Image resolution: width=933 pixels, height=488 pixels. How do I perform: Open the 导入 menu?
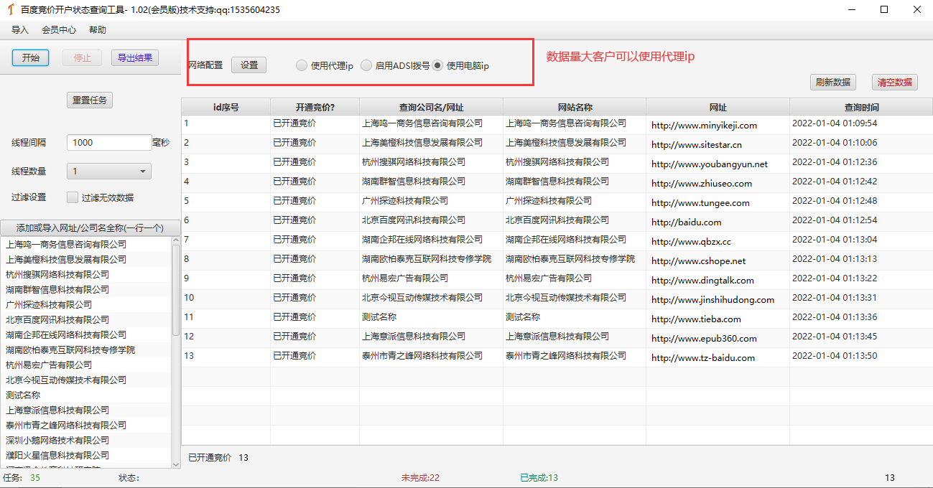tap(20, 30)
